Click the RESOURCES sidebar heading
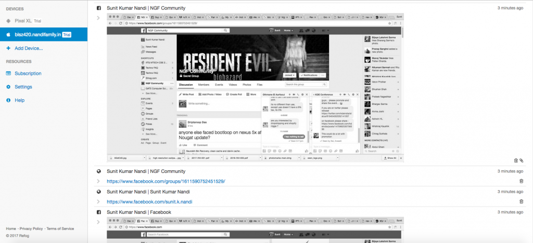The height and width of the screenshot is (243, 533). pyautogui.click(x=19, y=62)
